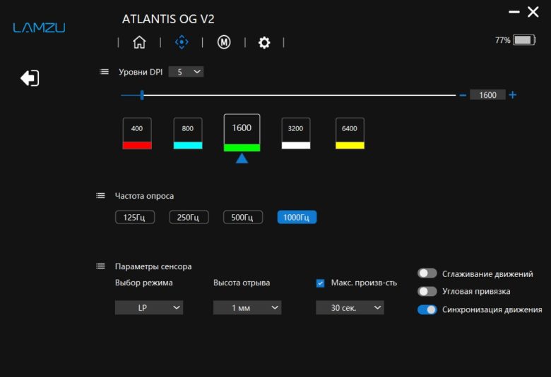Image resolution: width=551 pixels, height=377 pixels.
Task: Click the battery level indicator icon
Action: (x=524, y=40)
